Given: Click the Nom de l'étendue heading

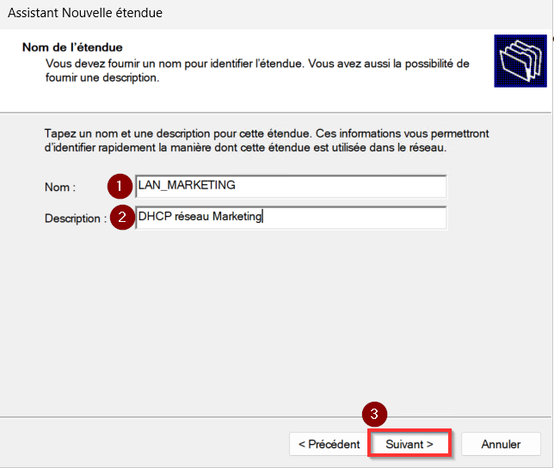Looking at the screenshot, I should 72,47.
